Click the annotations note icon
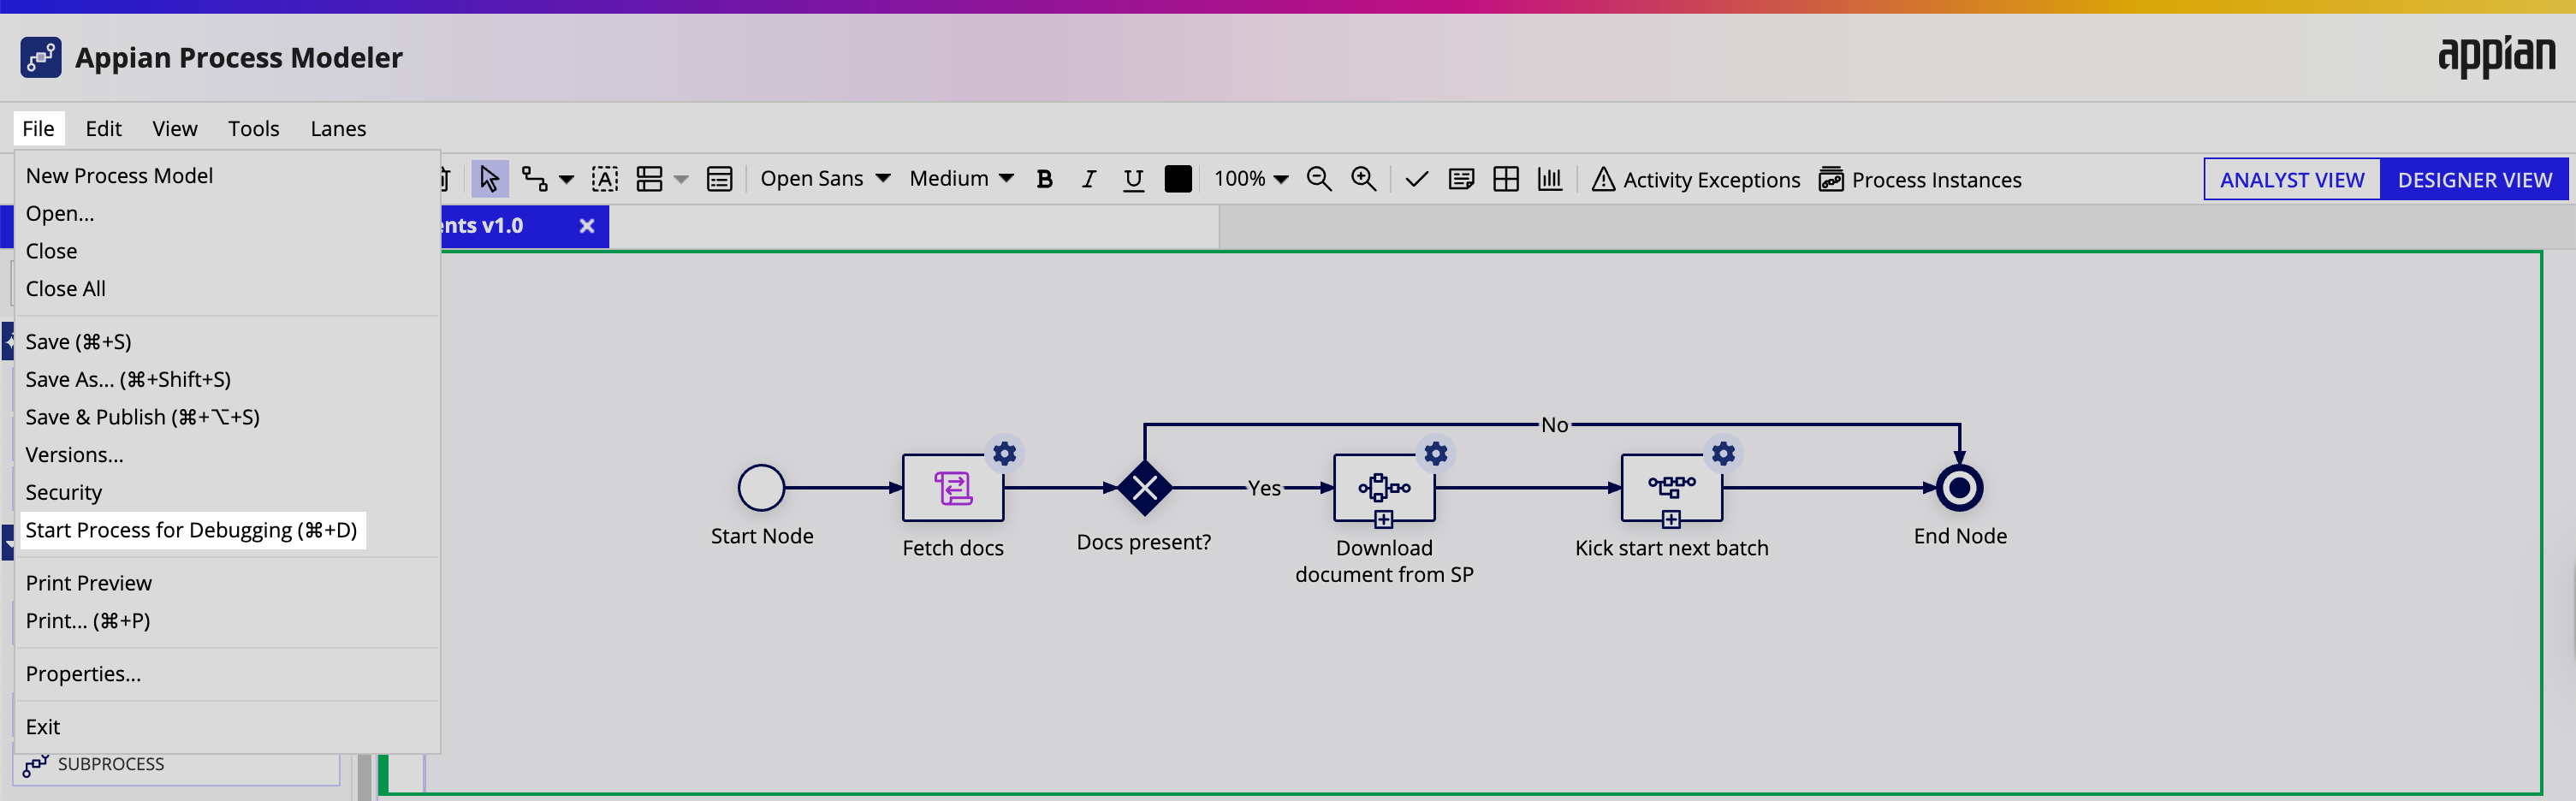The image size is (2576, 801). click(1461, 179)
